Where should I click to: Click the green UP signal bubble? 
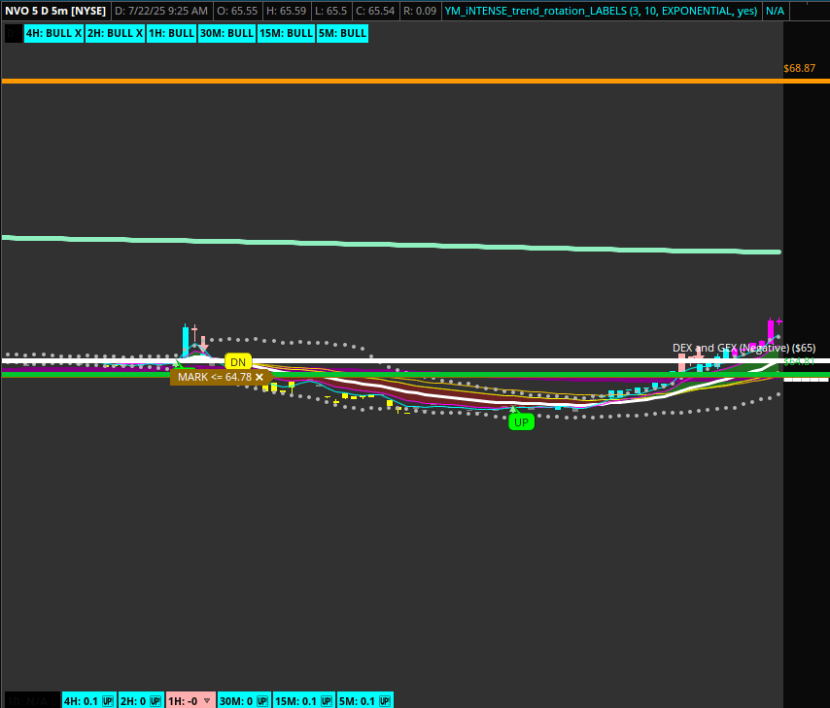(x=521, y=422)
